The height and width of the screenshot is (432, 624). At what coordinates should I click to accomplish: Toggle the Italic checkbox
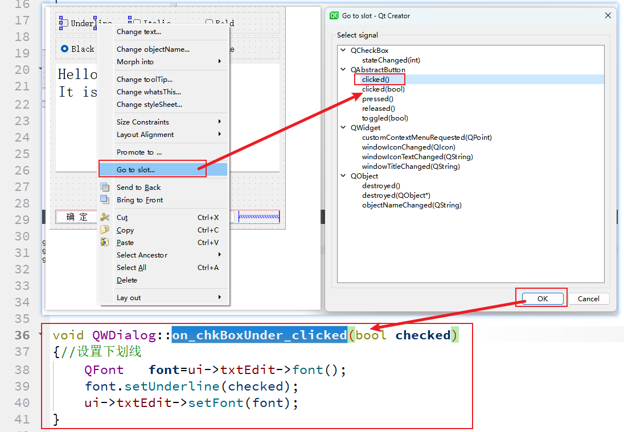[x=137, y=23]
